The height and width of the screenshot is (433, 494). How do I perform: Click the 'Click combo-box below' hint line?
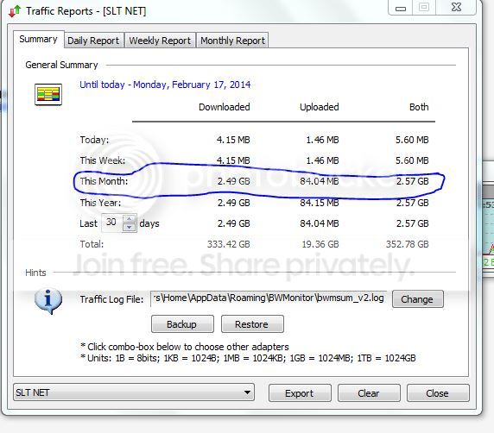(x=185, y=347)
